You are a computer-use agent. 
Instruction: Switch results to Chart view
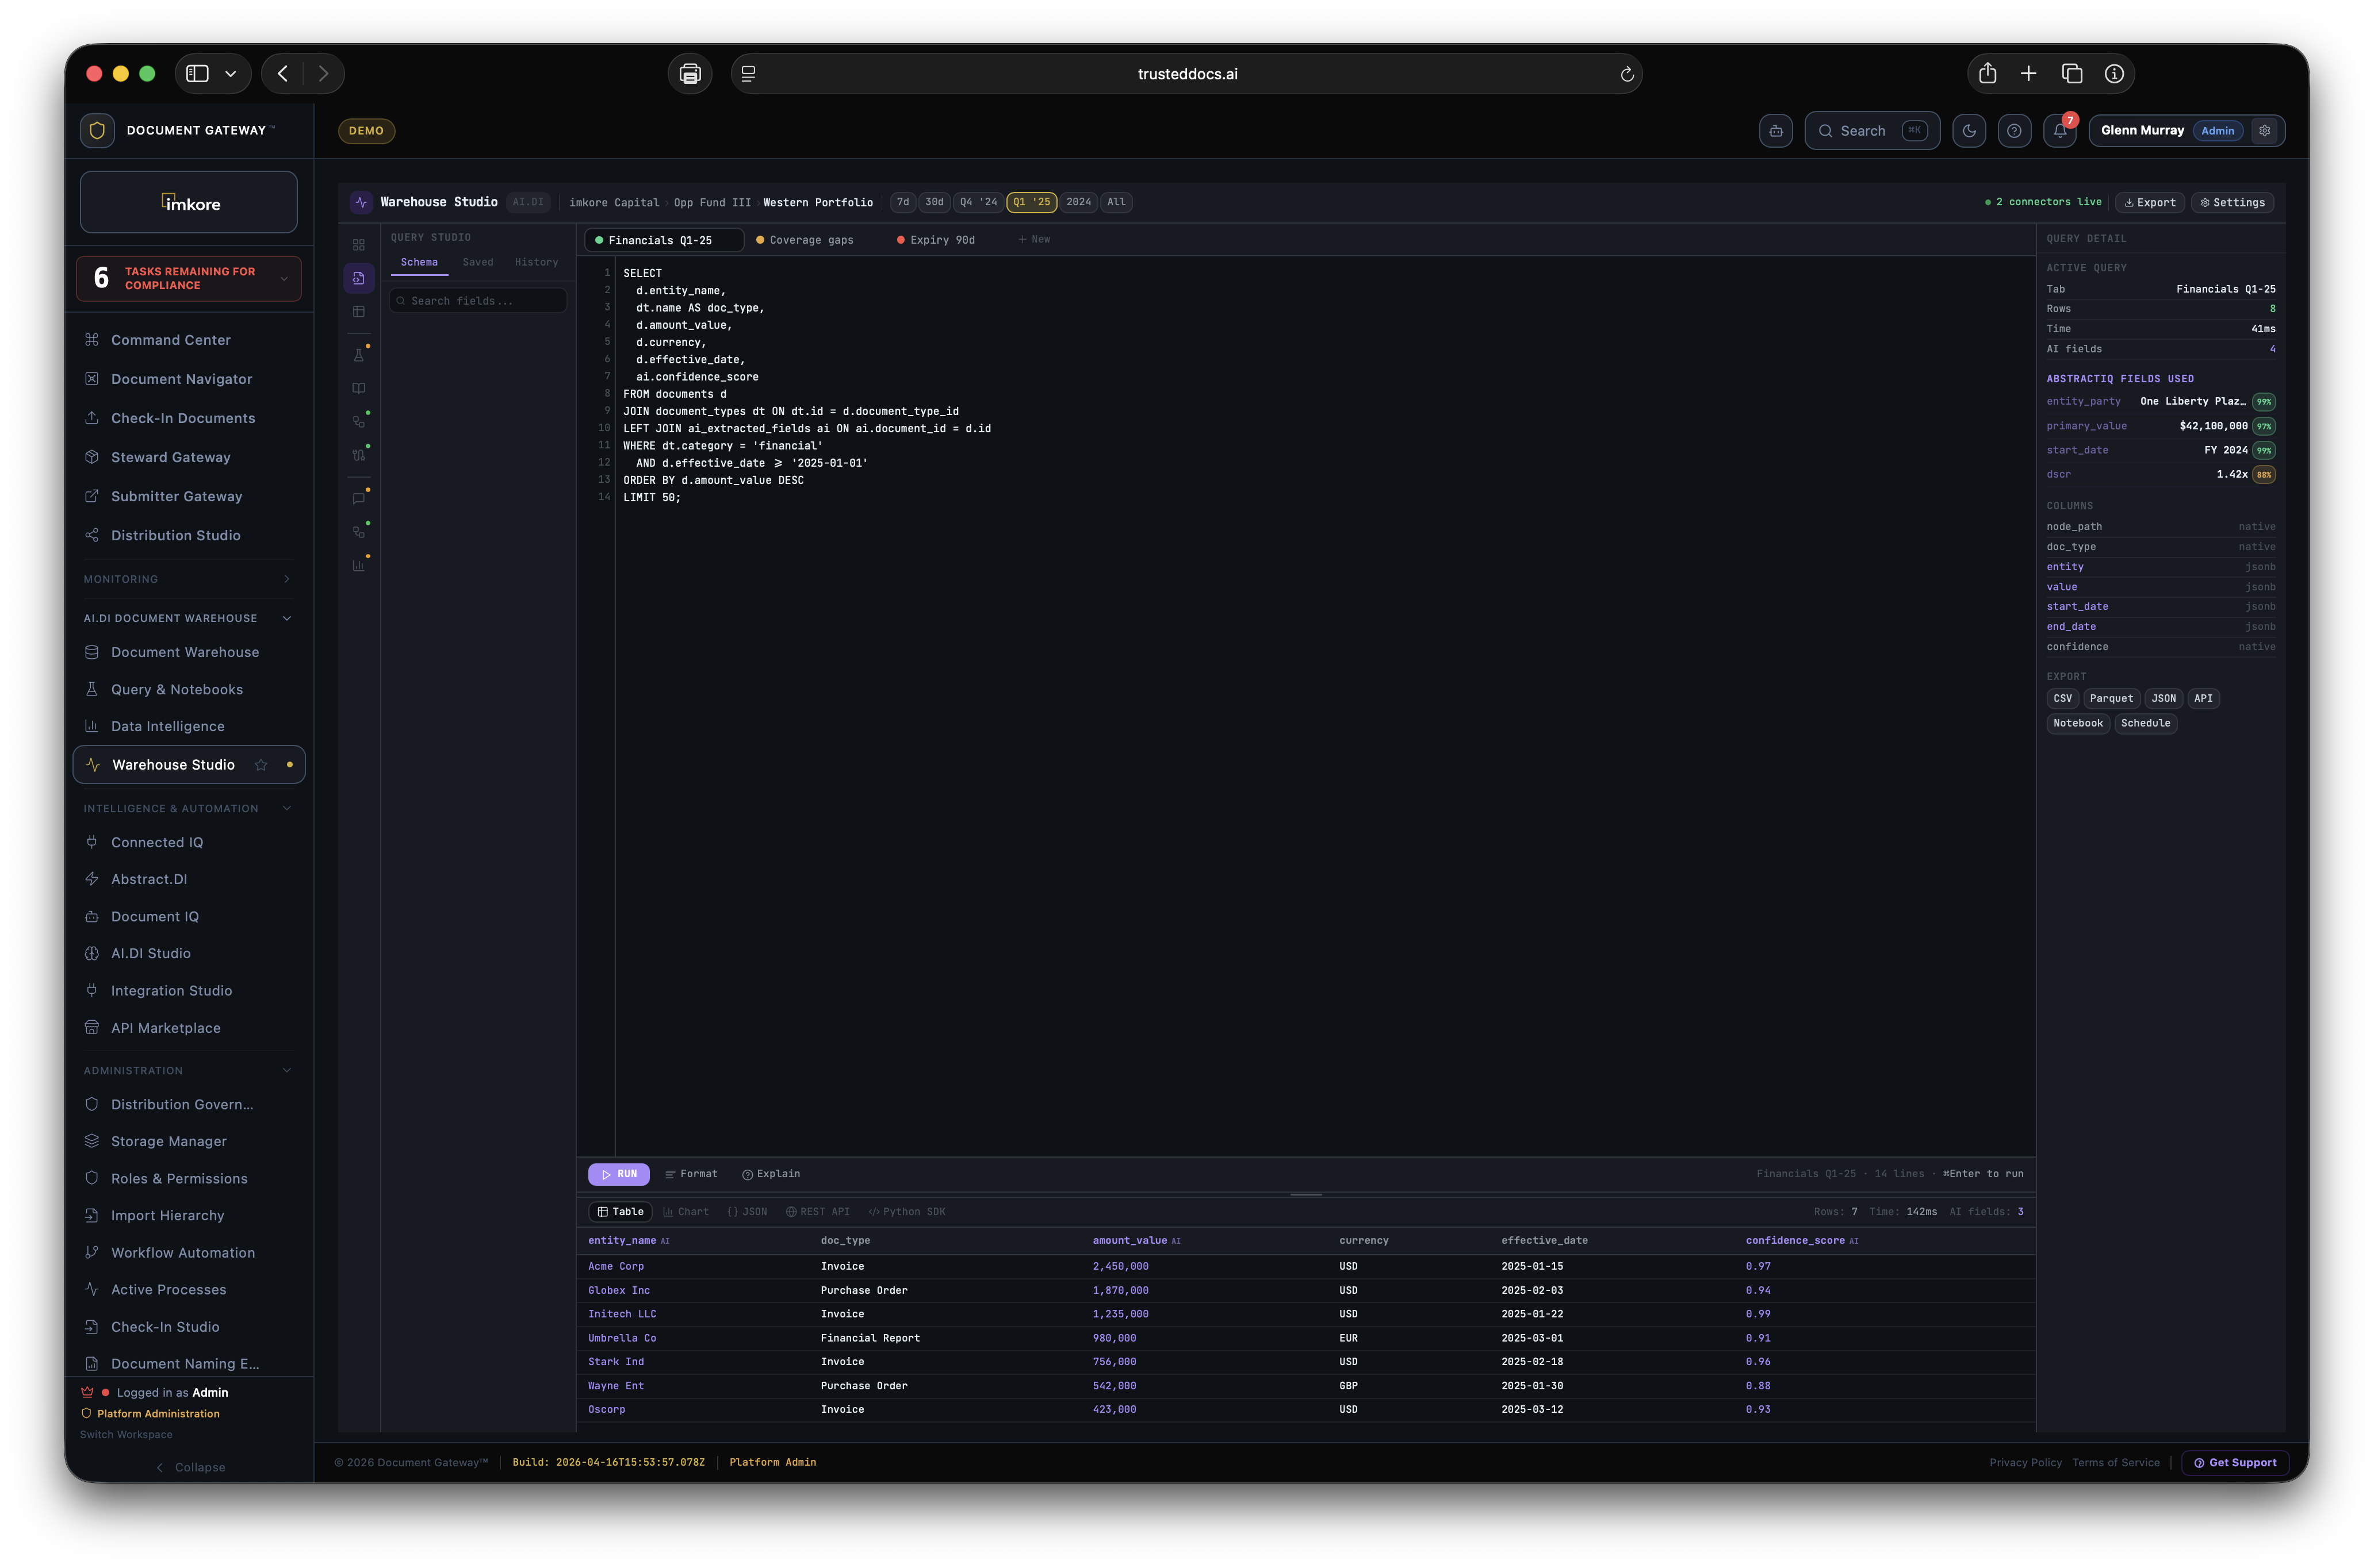[686, 1211]
